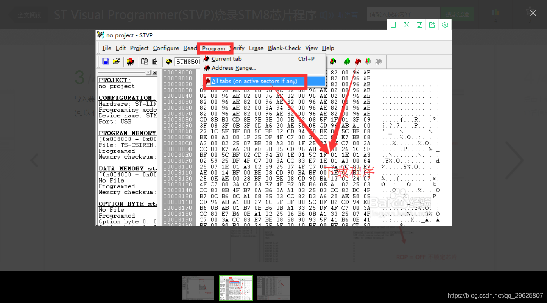Image resolution: width=547 pixels, height=303 pixels.
Task: Switch to mobile view with the phone icon
Action: [x=393, y=25]
